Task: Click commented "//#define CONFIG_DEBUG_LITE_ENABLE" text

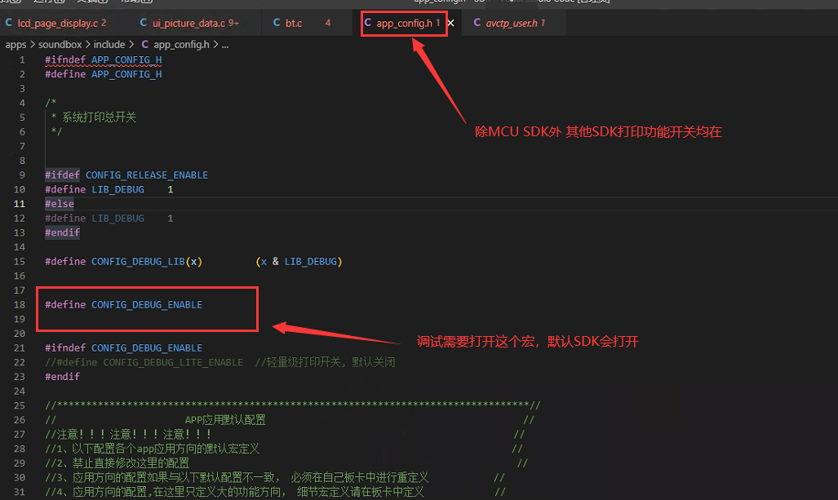Action: click(x=144, y=362)
